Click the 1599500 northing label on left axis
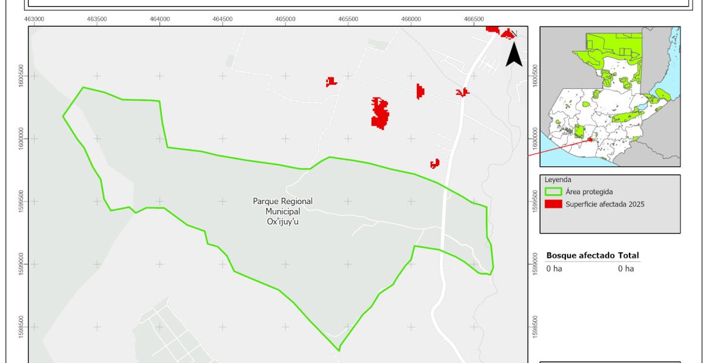This screenshot has width=709, height=363. (22, 201)
